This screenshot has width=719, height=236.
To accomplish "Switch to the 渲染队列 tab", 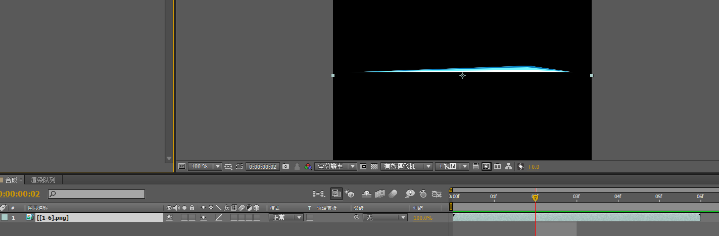I will 43,180.
